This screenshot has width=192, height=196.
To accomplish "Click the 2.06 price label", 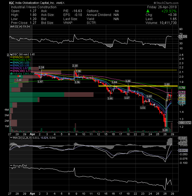I will [78, 71].
